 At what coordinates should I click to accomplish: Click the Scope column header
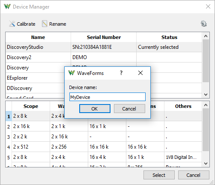31,106
